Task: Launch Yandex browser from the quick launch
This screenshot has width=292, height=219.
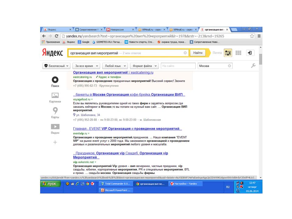Action: 92,184
